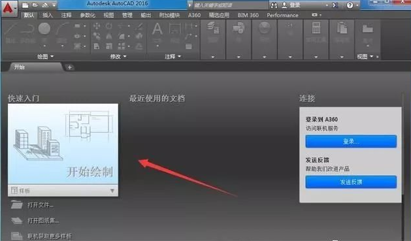This screenshot has width=411, height=241.
Task: Select the Ellipse tool icon
Action: tap(77, 36)
